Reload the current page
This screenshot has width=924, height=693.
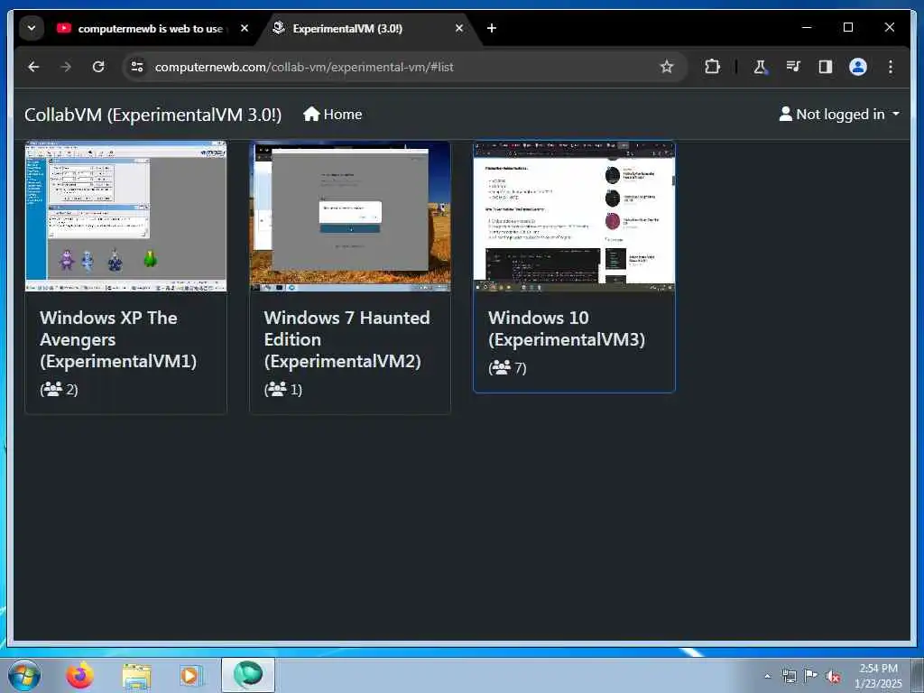click(x=98, y=67)
